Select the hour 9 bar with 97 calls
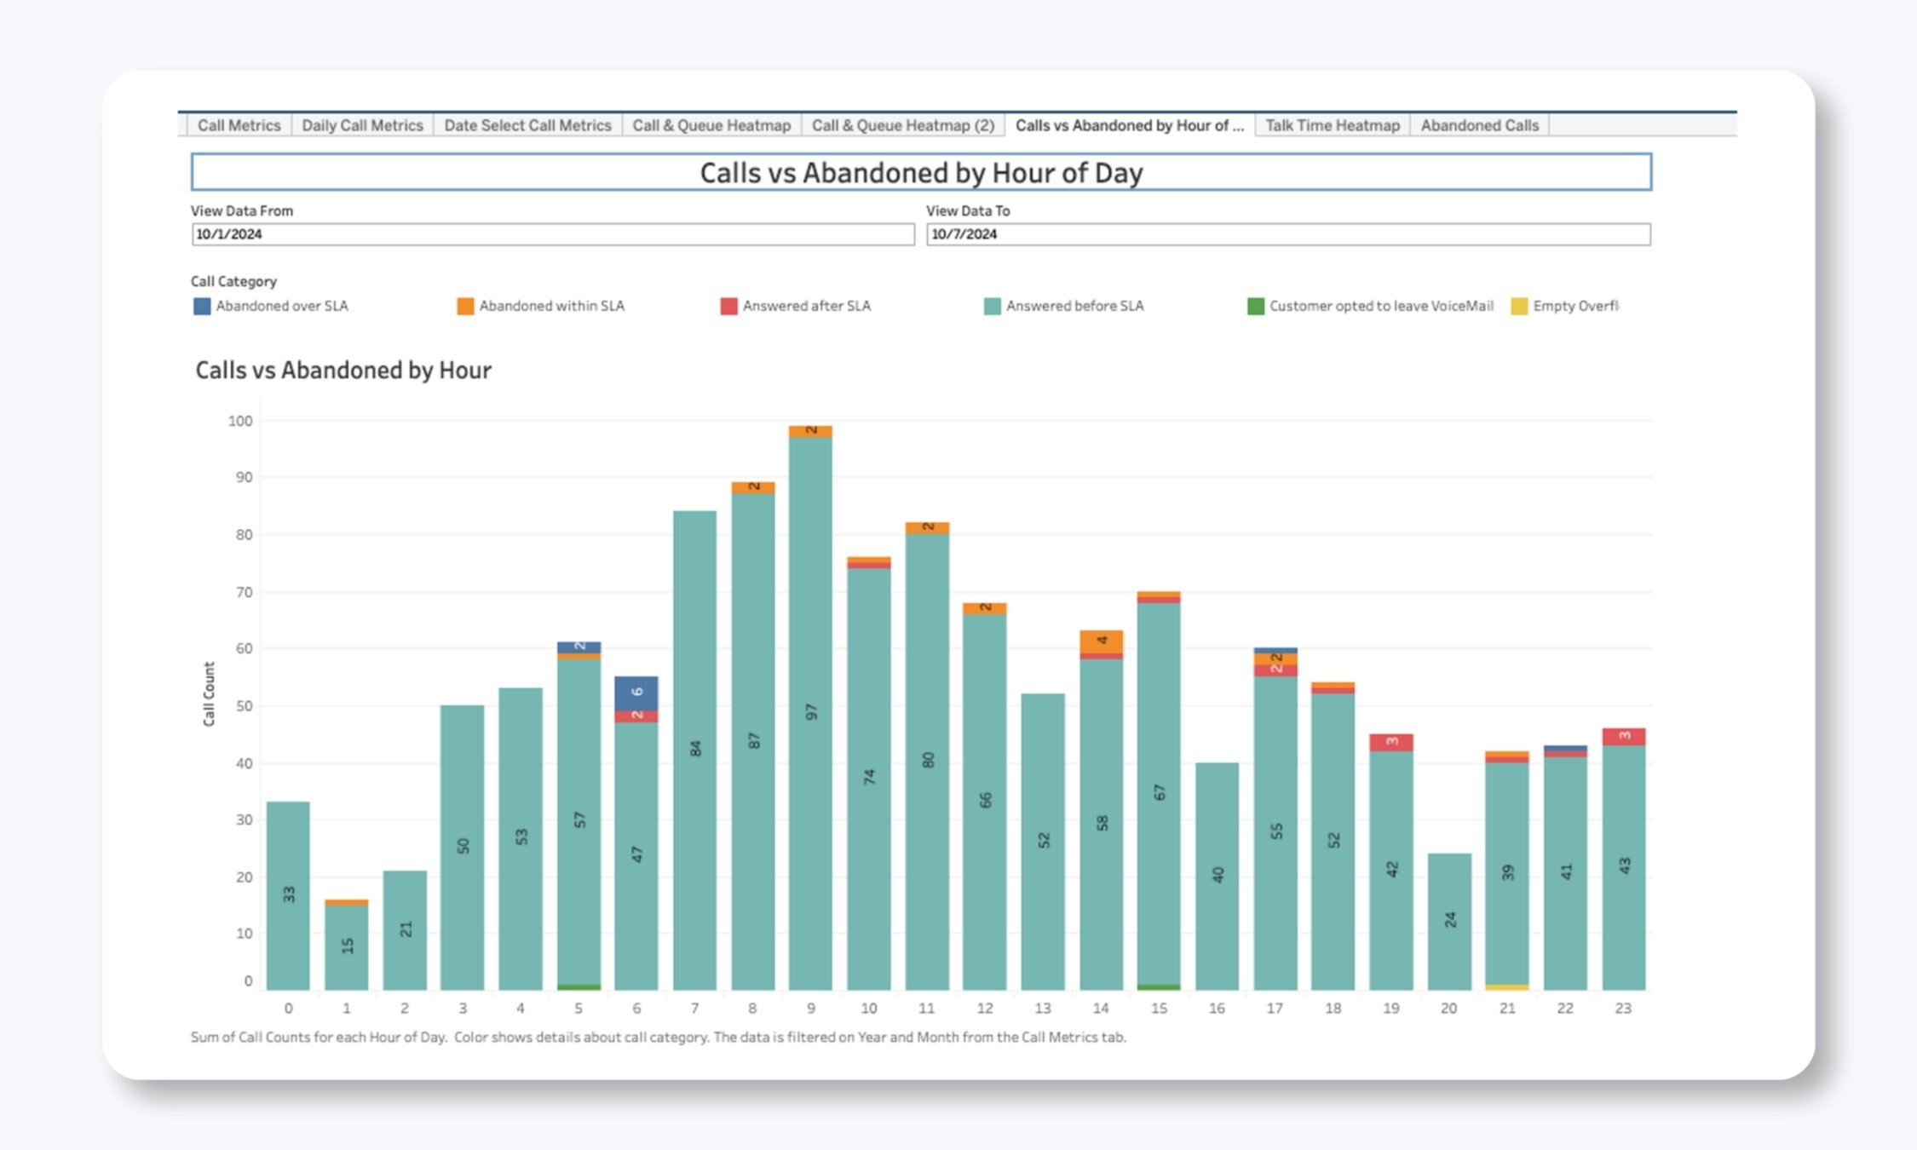The height and width of the screenshot is (1150, 1917). (810, 711)
